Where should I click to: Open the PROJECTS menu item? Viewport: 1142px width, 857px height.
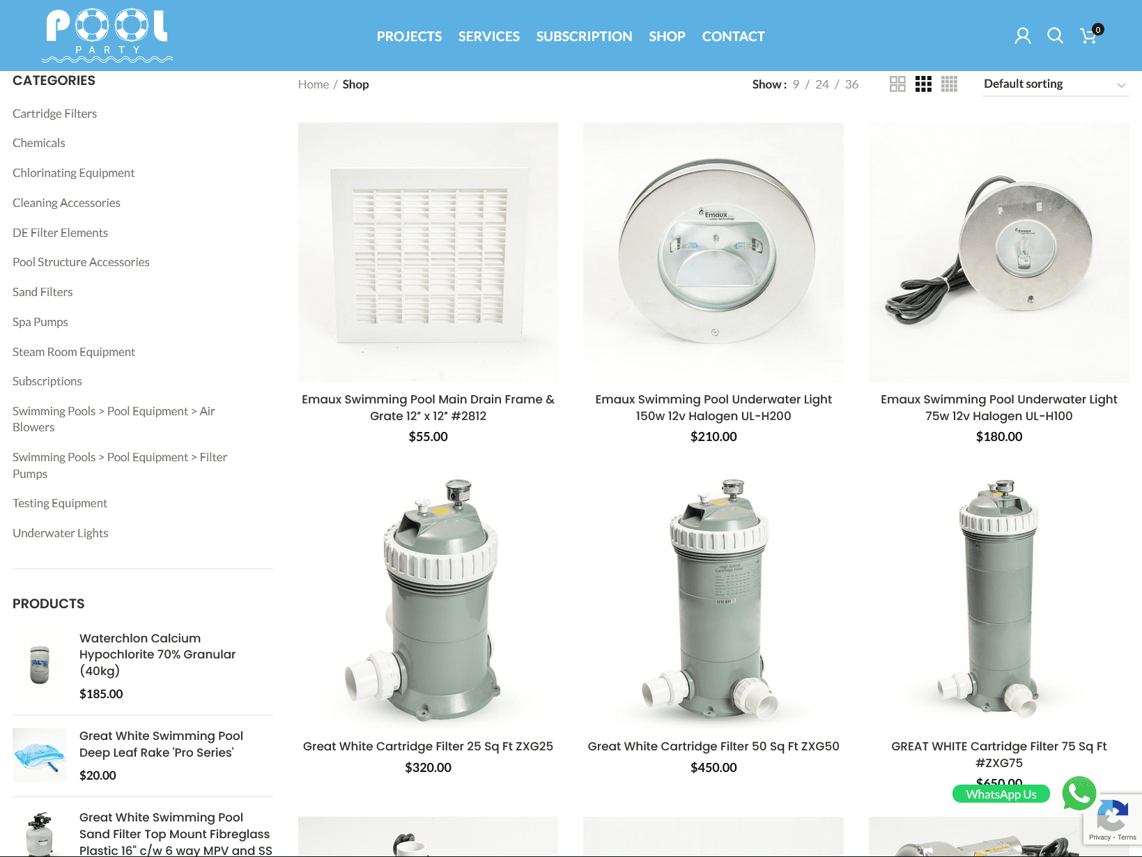coord(409,36)
